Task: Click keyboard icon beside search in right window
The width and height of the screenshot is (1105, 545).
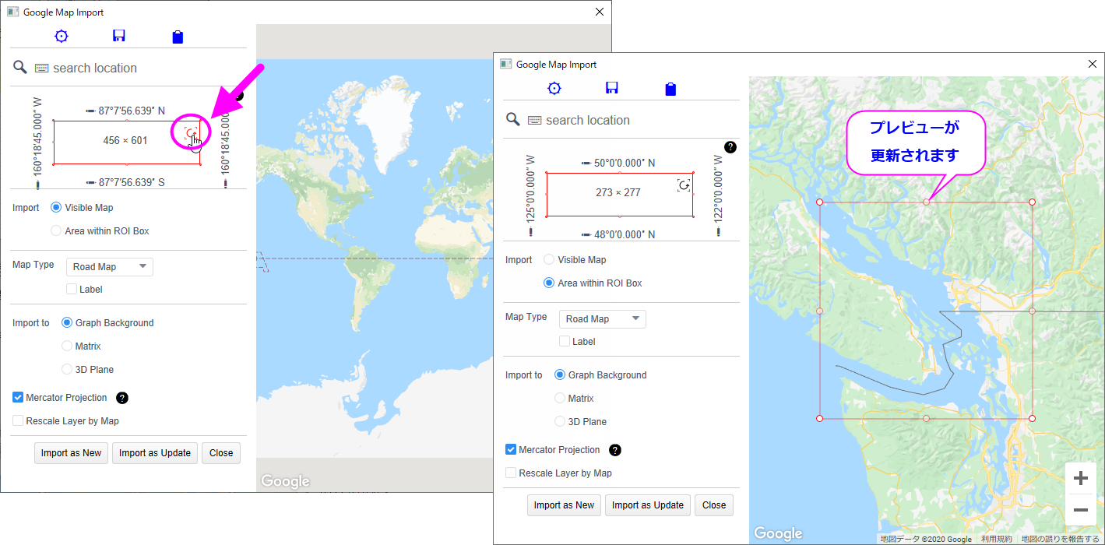Action: coord(534,120)
